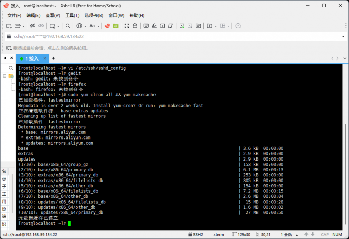Click the Find magnifier icon in toolbar
This screenshot has width=349, height=239.
tap(68, 26)
